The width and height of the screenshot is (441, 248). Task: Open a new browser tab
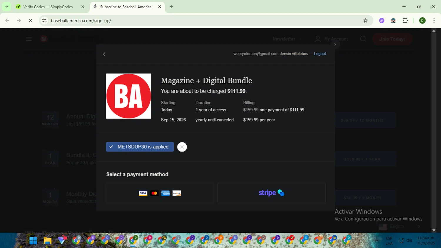point(171,7)
